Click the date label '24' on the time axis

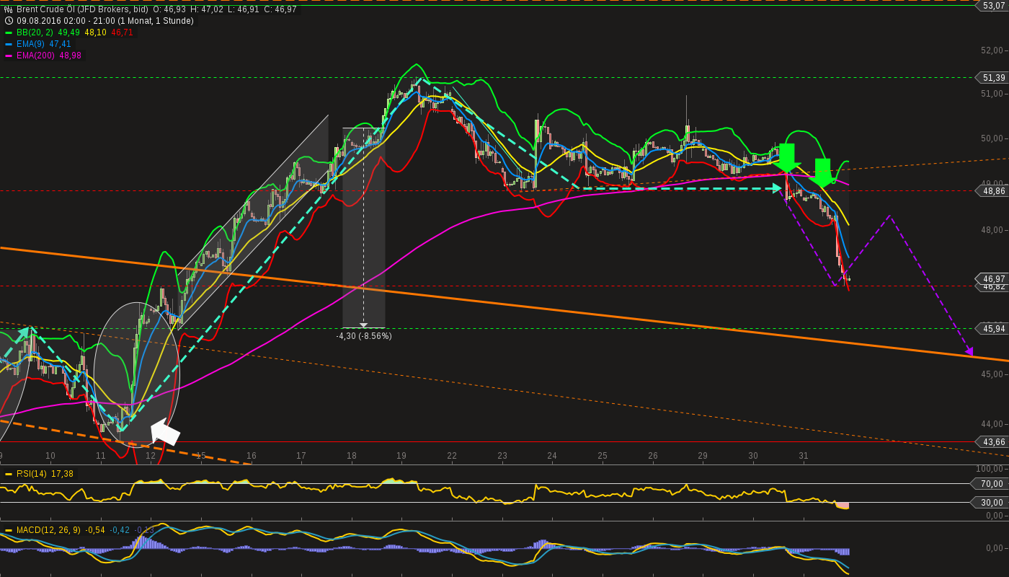pos(552,456)
